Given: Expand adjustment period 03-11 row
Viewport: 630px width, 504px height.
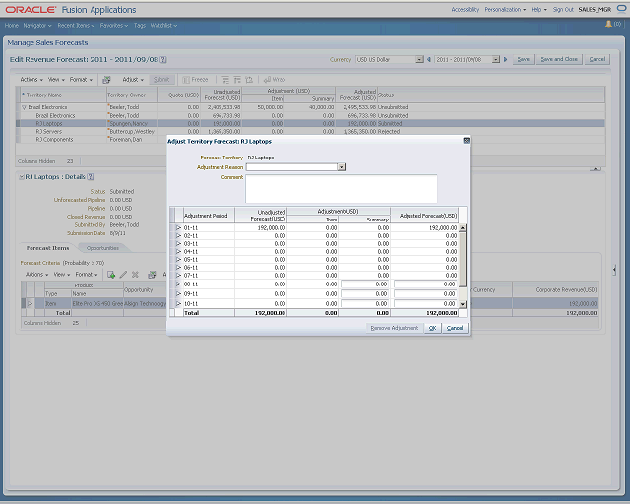Looking at the screenshot, I should [179, 243].
